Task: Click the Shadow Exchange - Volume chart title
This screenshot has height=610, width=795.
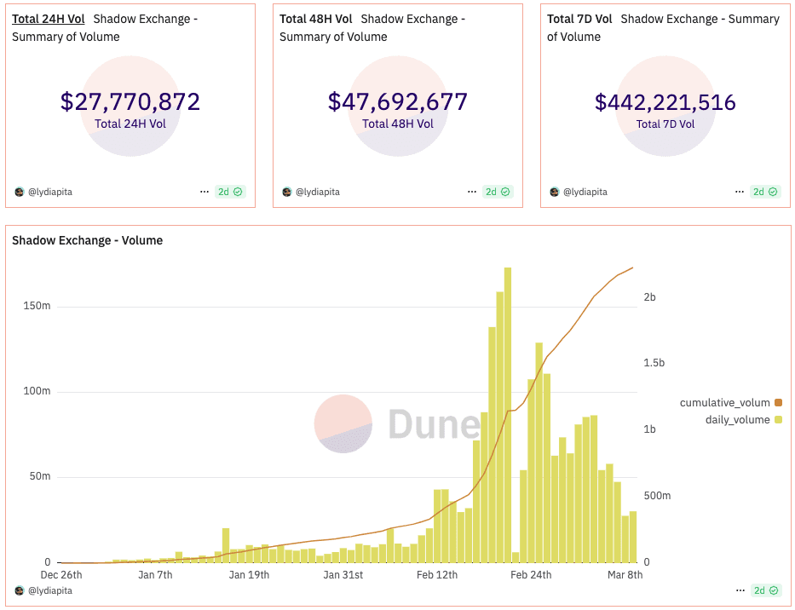Action: tap(87, 240)
